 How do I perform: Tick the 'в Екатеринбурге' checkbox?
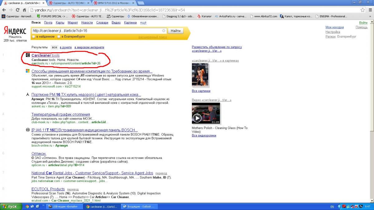pos(58,37)
